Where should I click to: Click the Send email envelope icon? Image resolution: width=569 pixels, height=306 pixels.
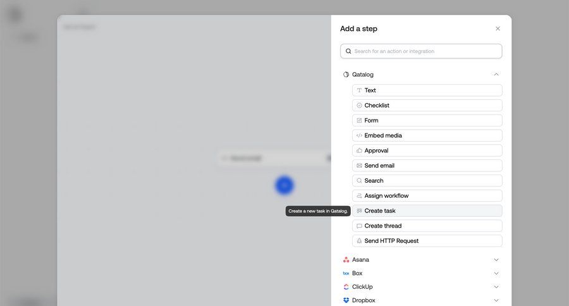tap(359, 166)
